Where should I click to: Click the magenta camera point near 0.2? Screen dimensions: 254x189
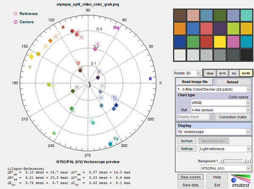[x=95, y=49]
